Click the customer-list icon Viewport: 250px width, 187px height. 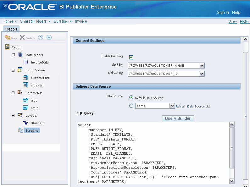click(25, 77)
